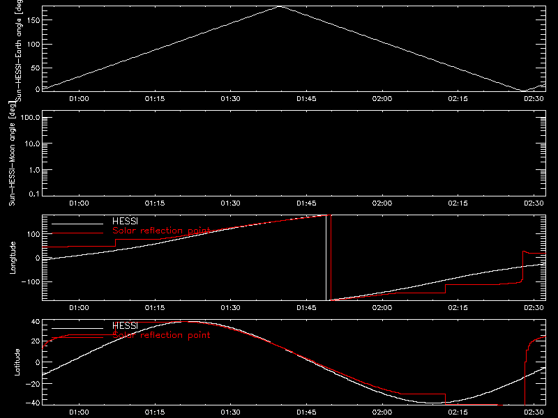Select 02:30 label under Longitude plot

[x=534, y=308]
